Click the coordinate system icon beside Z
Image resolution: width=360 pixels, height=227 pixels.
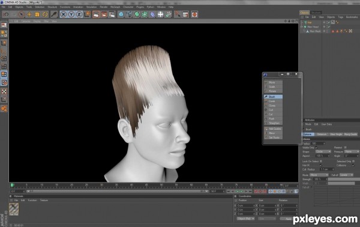(x=87, y=14)
